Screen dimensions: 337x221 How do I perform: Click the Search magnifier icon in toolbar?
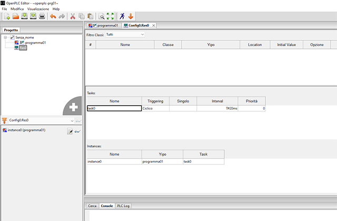click(102, 17)
